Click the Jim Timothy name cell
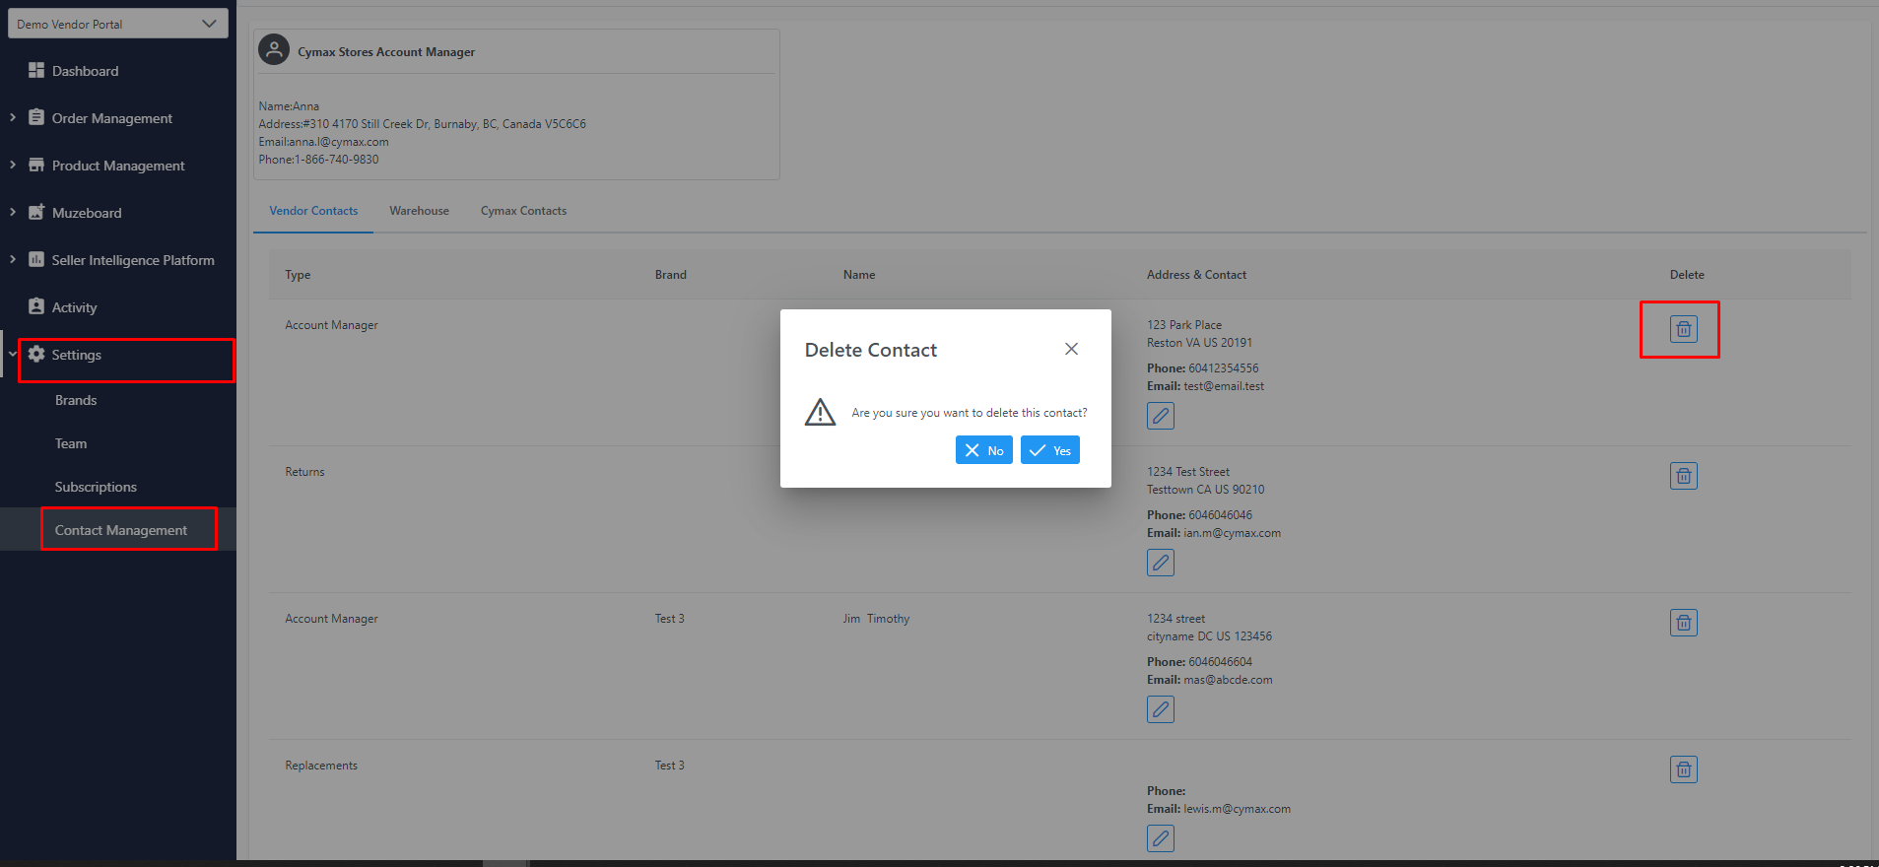The height and width of the screenshot is (867, 1879). point(876,619)
